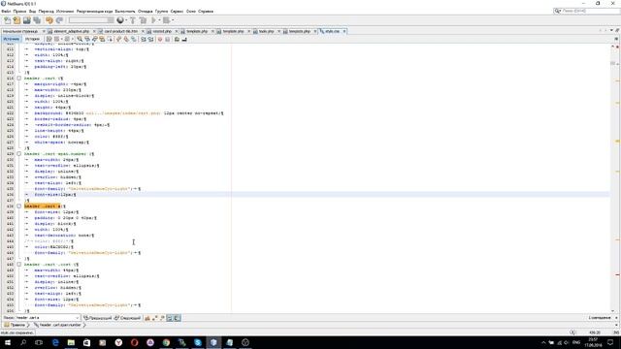Screen dimensions: 621x349
Task: Toggle Match Case in the find bar
Action: click(147, 318)
